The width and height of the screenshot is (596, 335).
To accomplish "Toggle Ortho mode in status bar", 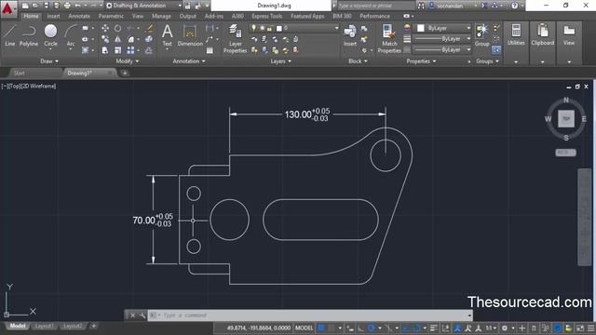I will 360,328.
